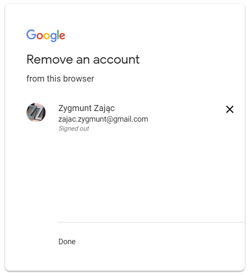Click the from this browser subtitle
Viewport: 249px width, 275px height.
pyautogui.click(x=60, y=79)
